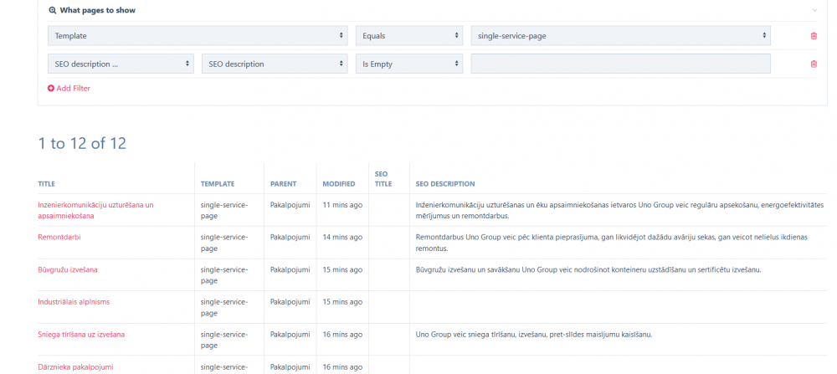Click the What pages to show header

97,11
